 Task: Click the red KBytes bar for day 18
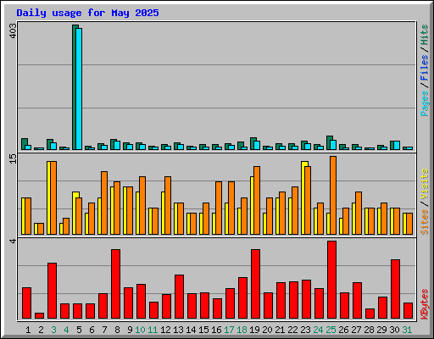coord(242,297)
